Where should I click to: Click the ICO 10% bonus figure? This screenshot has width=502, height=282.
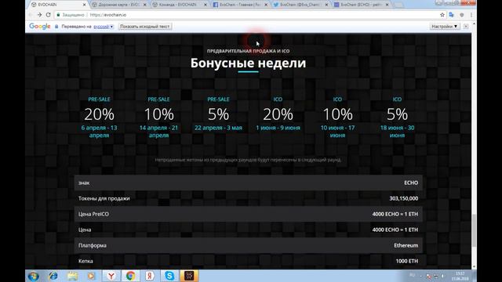point(337,114)
